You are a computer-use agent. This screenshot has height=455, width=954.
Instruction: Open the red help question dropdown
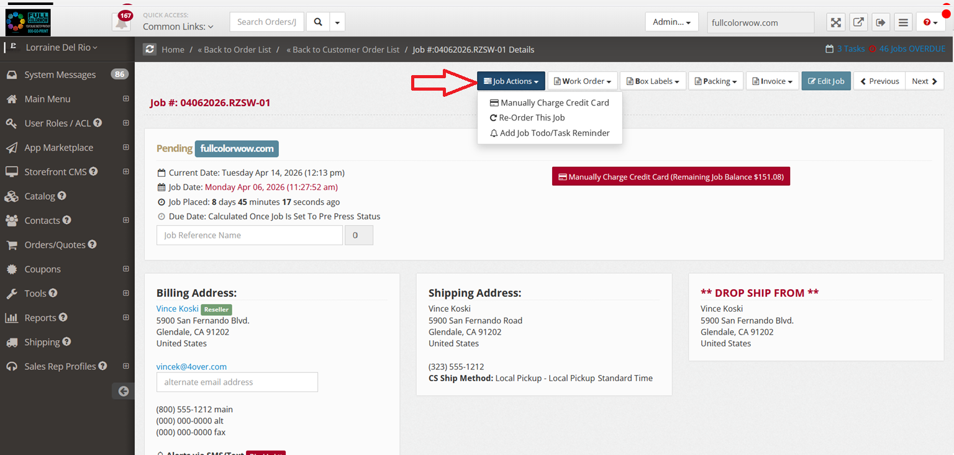(930, 22)
